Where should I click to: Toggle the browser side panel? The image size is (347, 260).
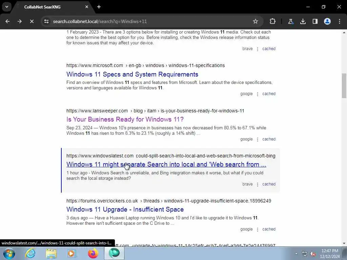315,21
